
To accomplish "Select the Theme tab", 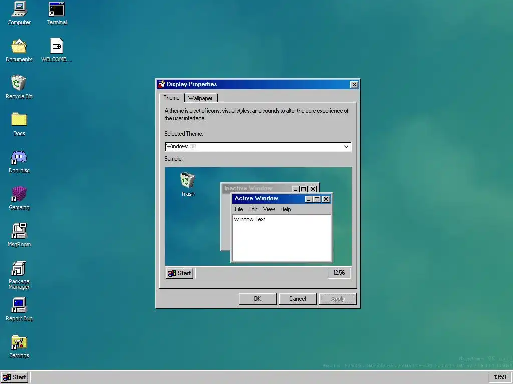I will click(x=171, y=98).
